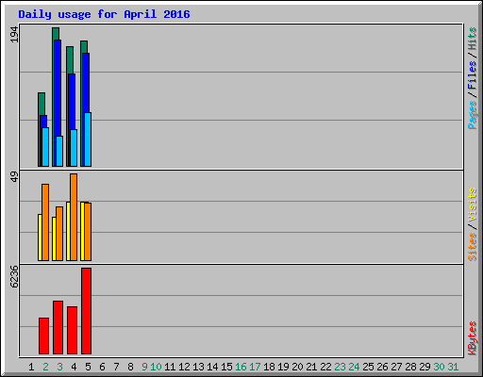Click the orange sites bar for day 2
Viewport: 483px width, 377px height.
(45, 222)
